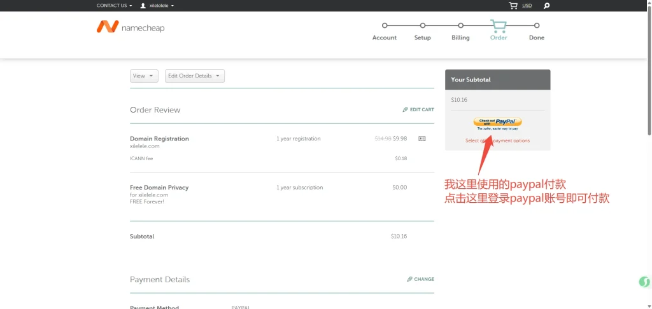
Task: Open the shopping cart icon in top bar
Action: [x=513, y=6]
